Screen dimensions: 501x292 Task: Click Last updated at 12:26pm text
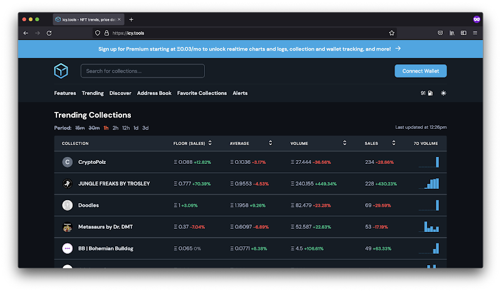(x=421, y=127)
